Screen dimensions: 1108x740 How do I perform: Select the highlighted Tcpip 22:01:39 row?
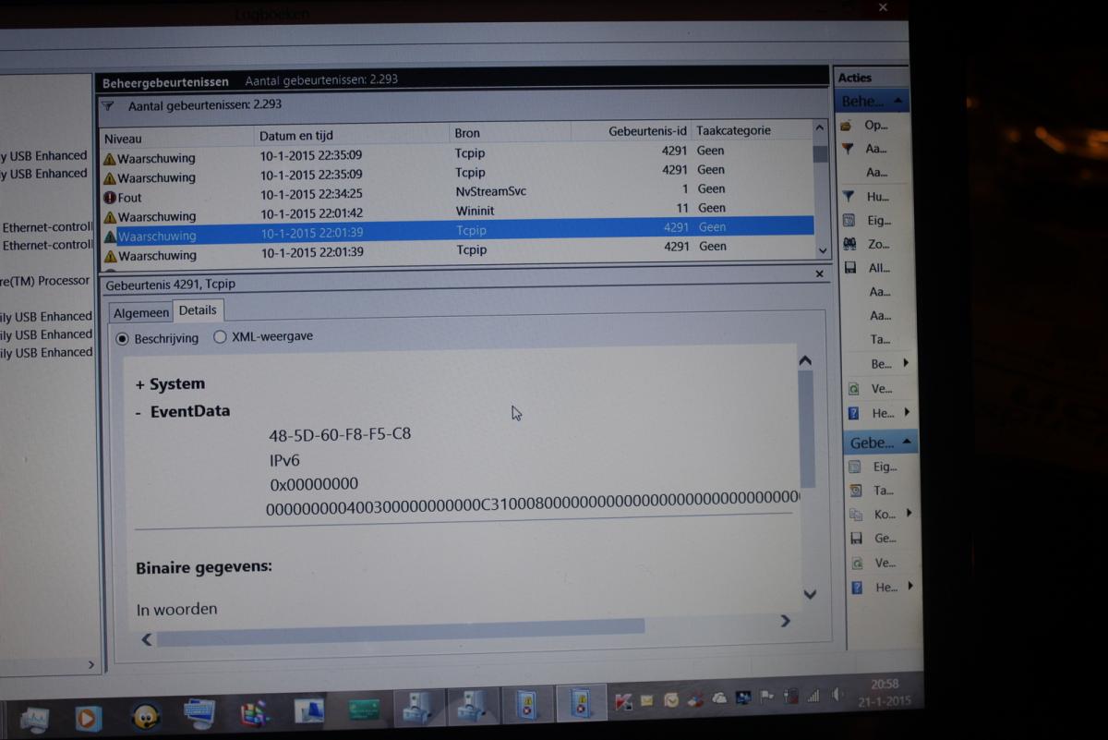(457, 230)
